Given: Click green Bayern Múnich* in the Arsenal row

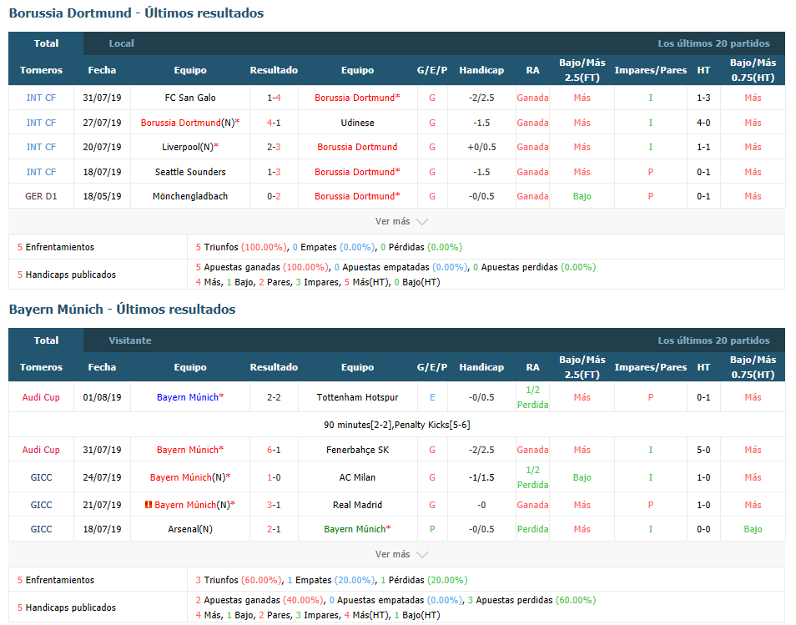Looking at the screenshot, I should [x=357, y=529].
